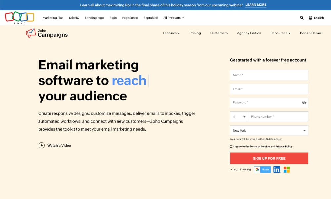Click 'Get started with a forever free account.' heading
The height and width of the screenshot is (199, 331).
coord(268,60)
